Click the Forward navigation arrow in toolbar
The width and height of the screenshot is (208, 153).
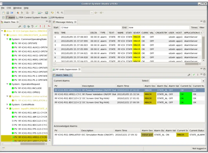(101, 13)
